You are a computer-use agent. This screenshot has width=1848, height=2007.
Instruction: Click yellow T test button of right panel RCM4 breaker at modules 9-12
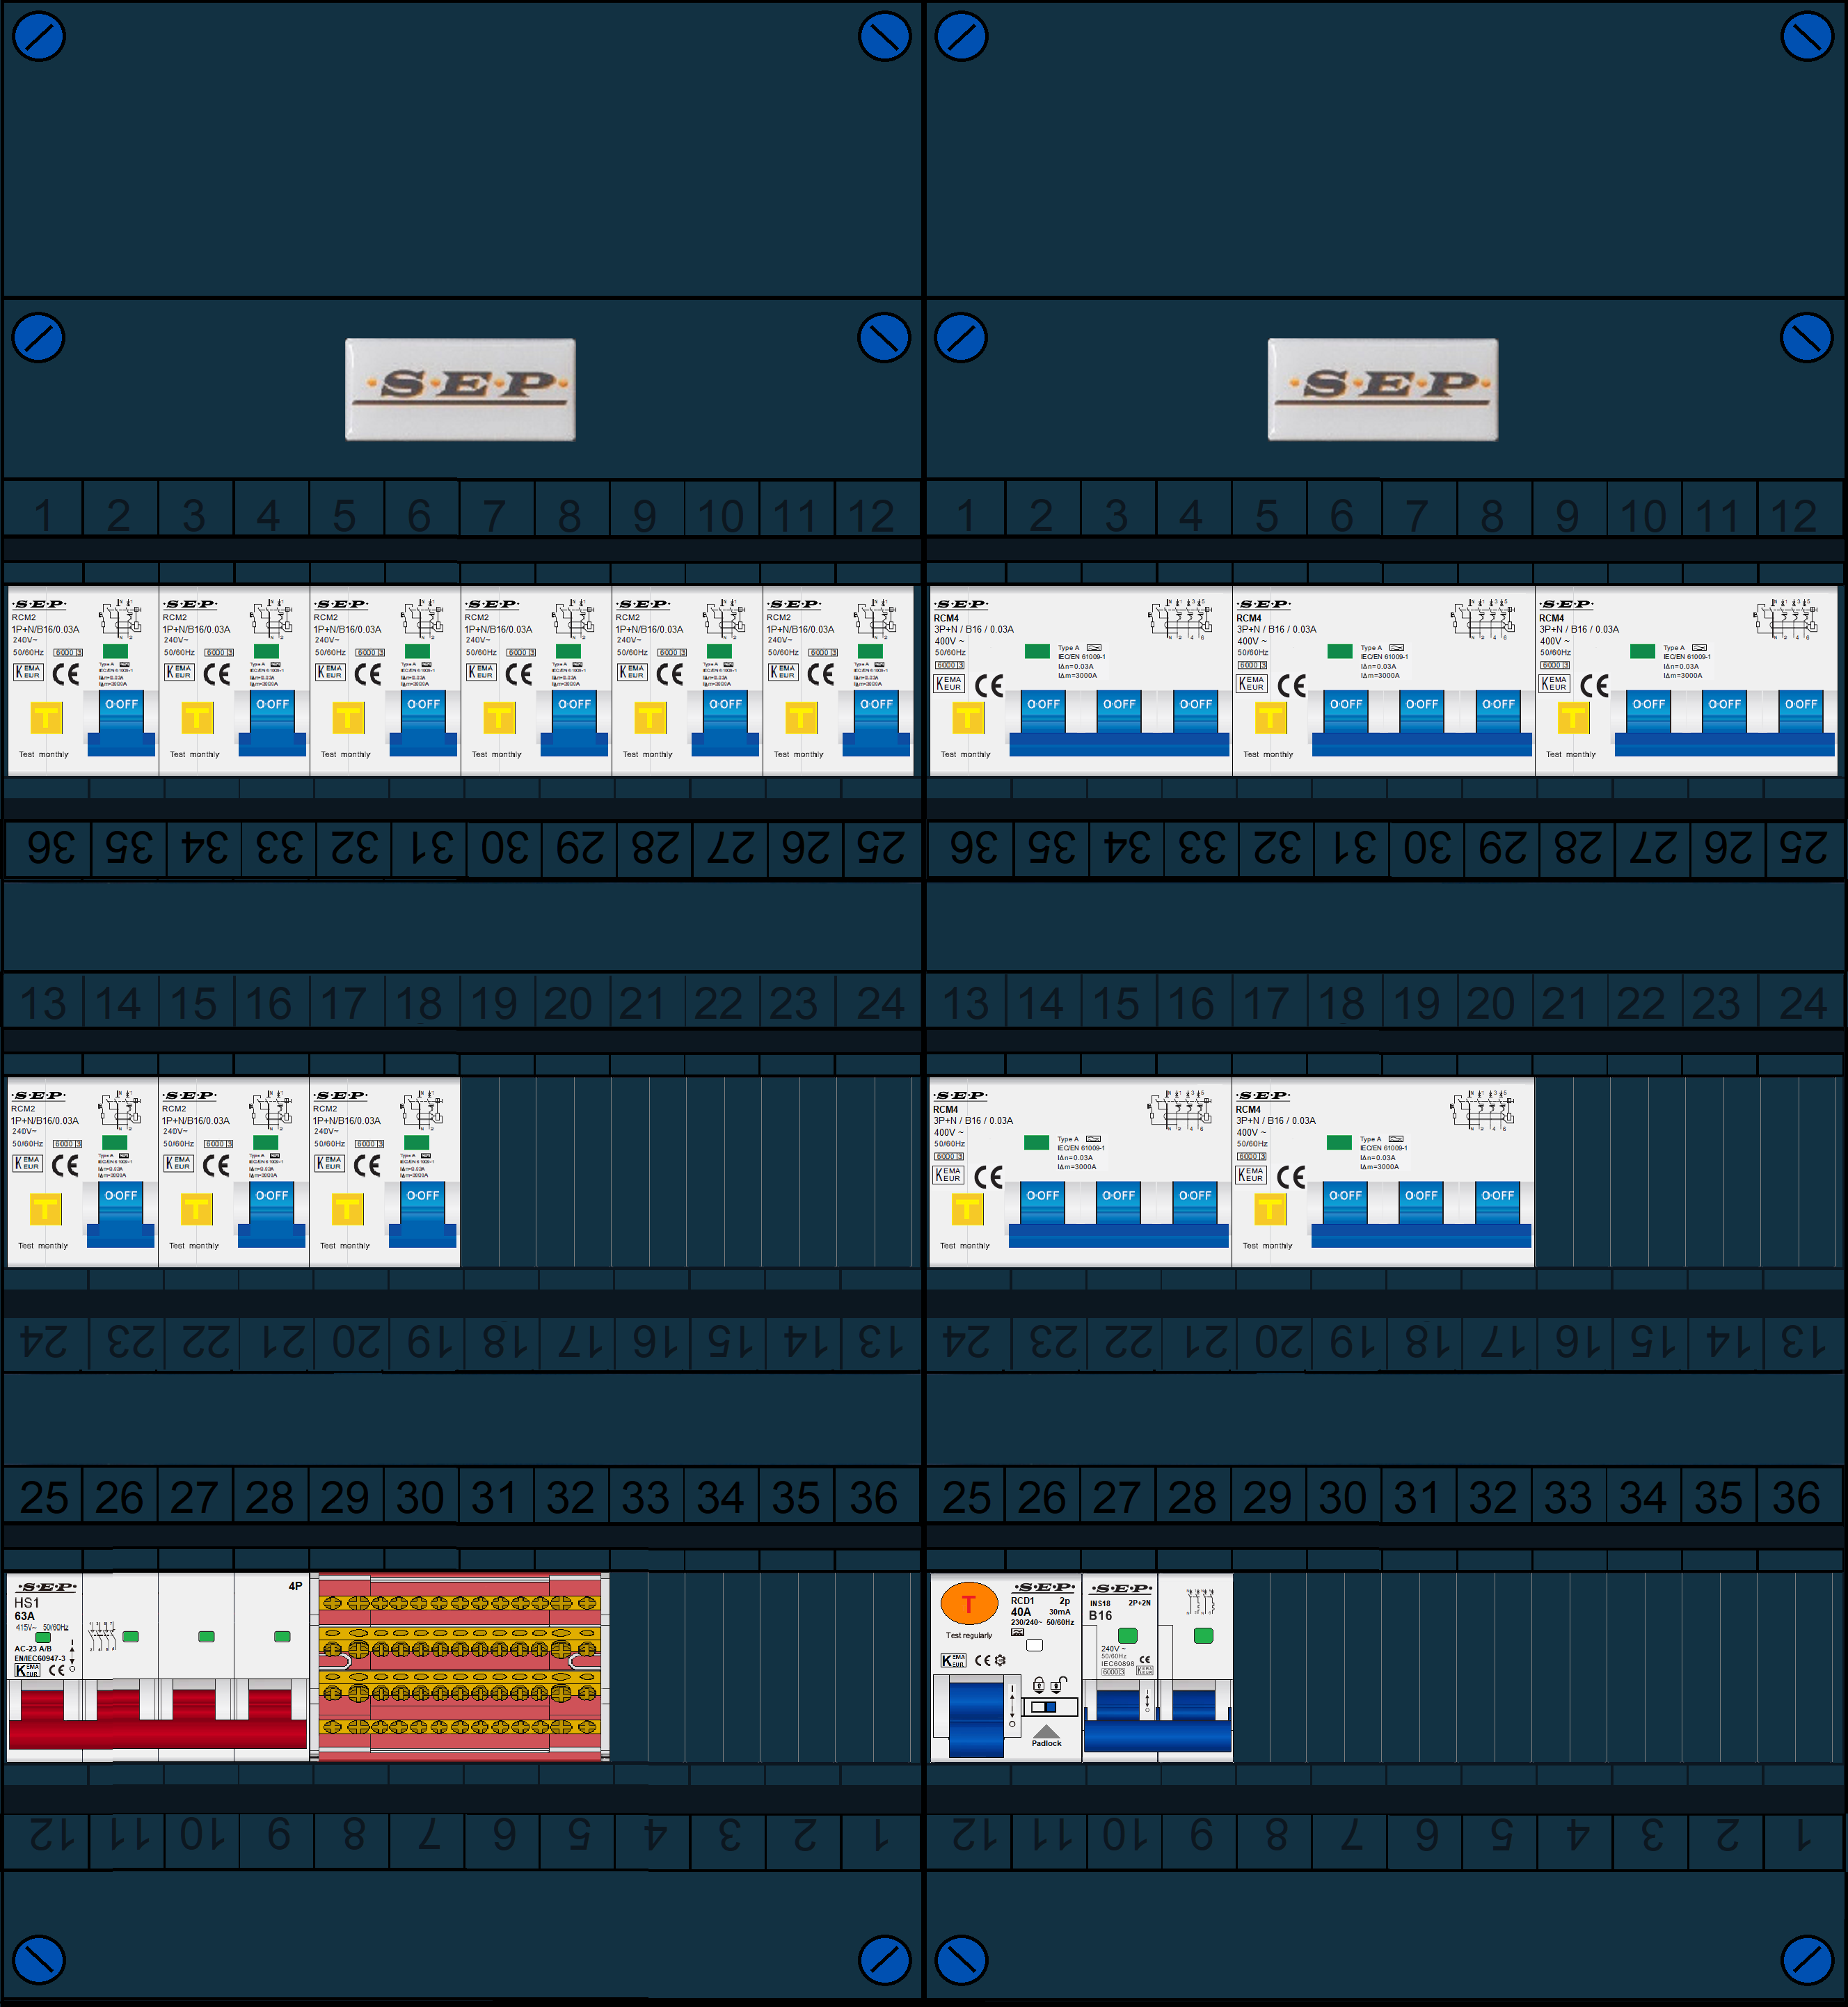[x=1573, y=717]
